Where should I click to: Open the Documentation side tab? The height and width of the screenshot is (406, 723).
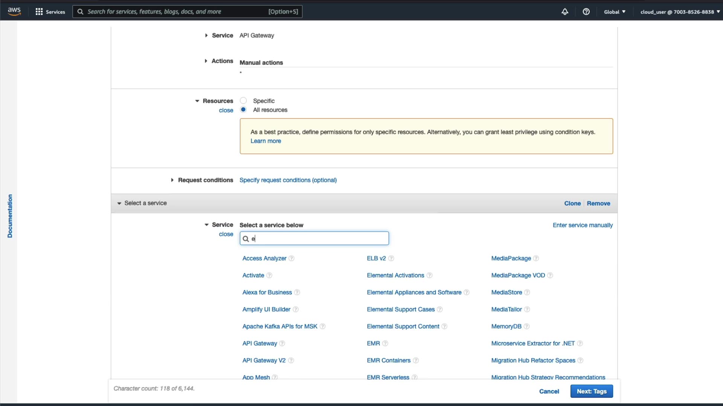click(x=10, y=216)
